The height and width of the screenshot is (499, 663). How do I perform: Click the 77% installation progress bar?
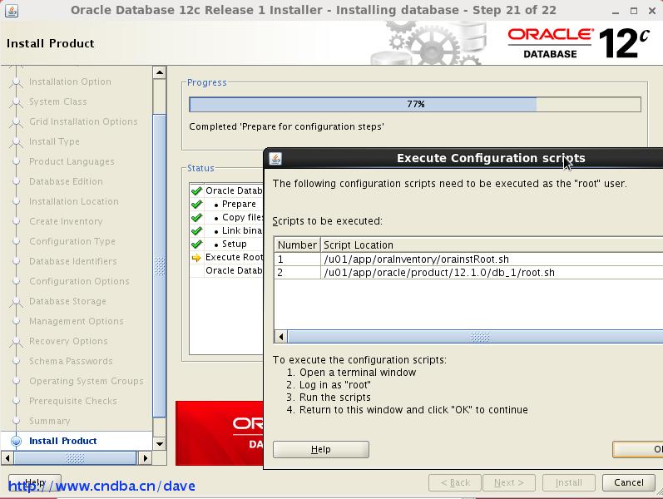[x=415, y=105]
